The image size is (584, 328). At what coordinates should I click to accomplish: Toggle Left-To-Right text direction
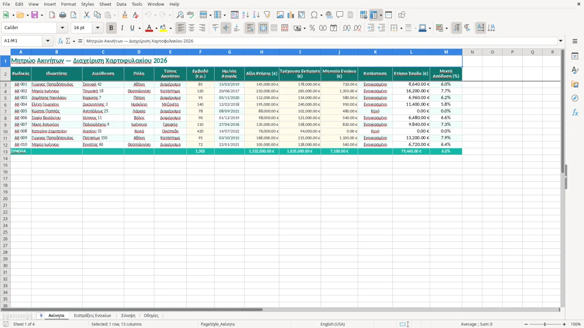456,28
